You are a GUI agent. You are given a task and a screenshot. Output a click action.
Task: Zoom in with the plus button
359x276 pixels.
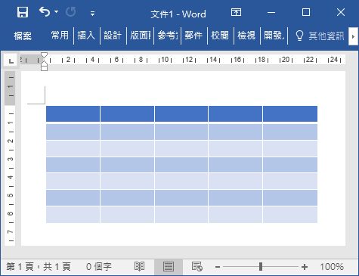tap(305, 267)
